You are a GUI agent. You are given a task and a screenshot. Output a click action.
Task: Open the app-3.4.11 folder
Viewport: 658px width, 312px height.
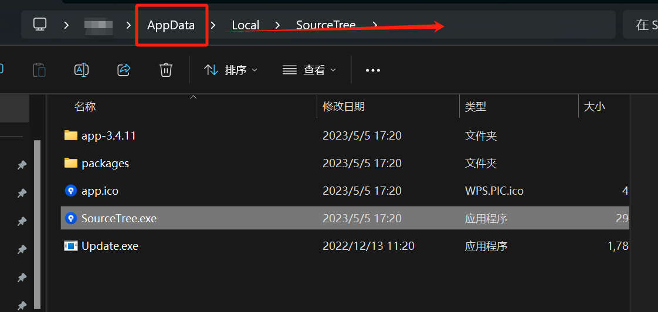(x=108, y=135)
